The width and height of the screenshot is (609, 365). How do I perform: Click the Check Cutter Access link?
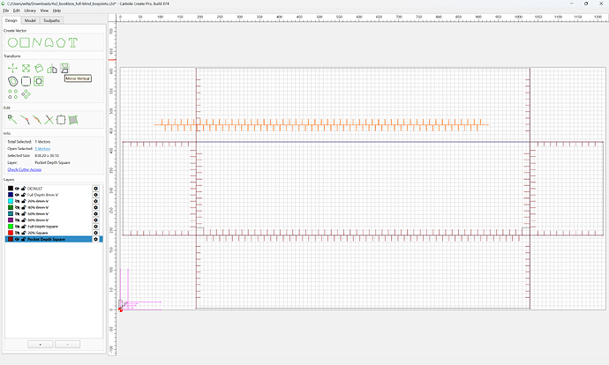click(x=25, y=170)
